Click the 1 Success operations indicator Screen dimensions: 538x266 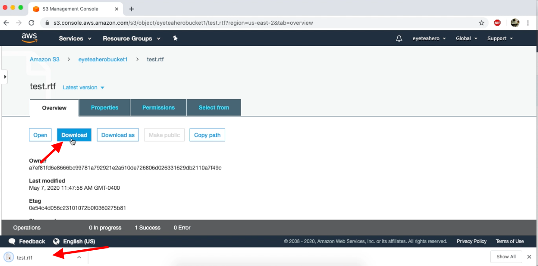click(x=148, y=228)
